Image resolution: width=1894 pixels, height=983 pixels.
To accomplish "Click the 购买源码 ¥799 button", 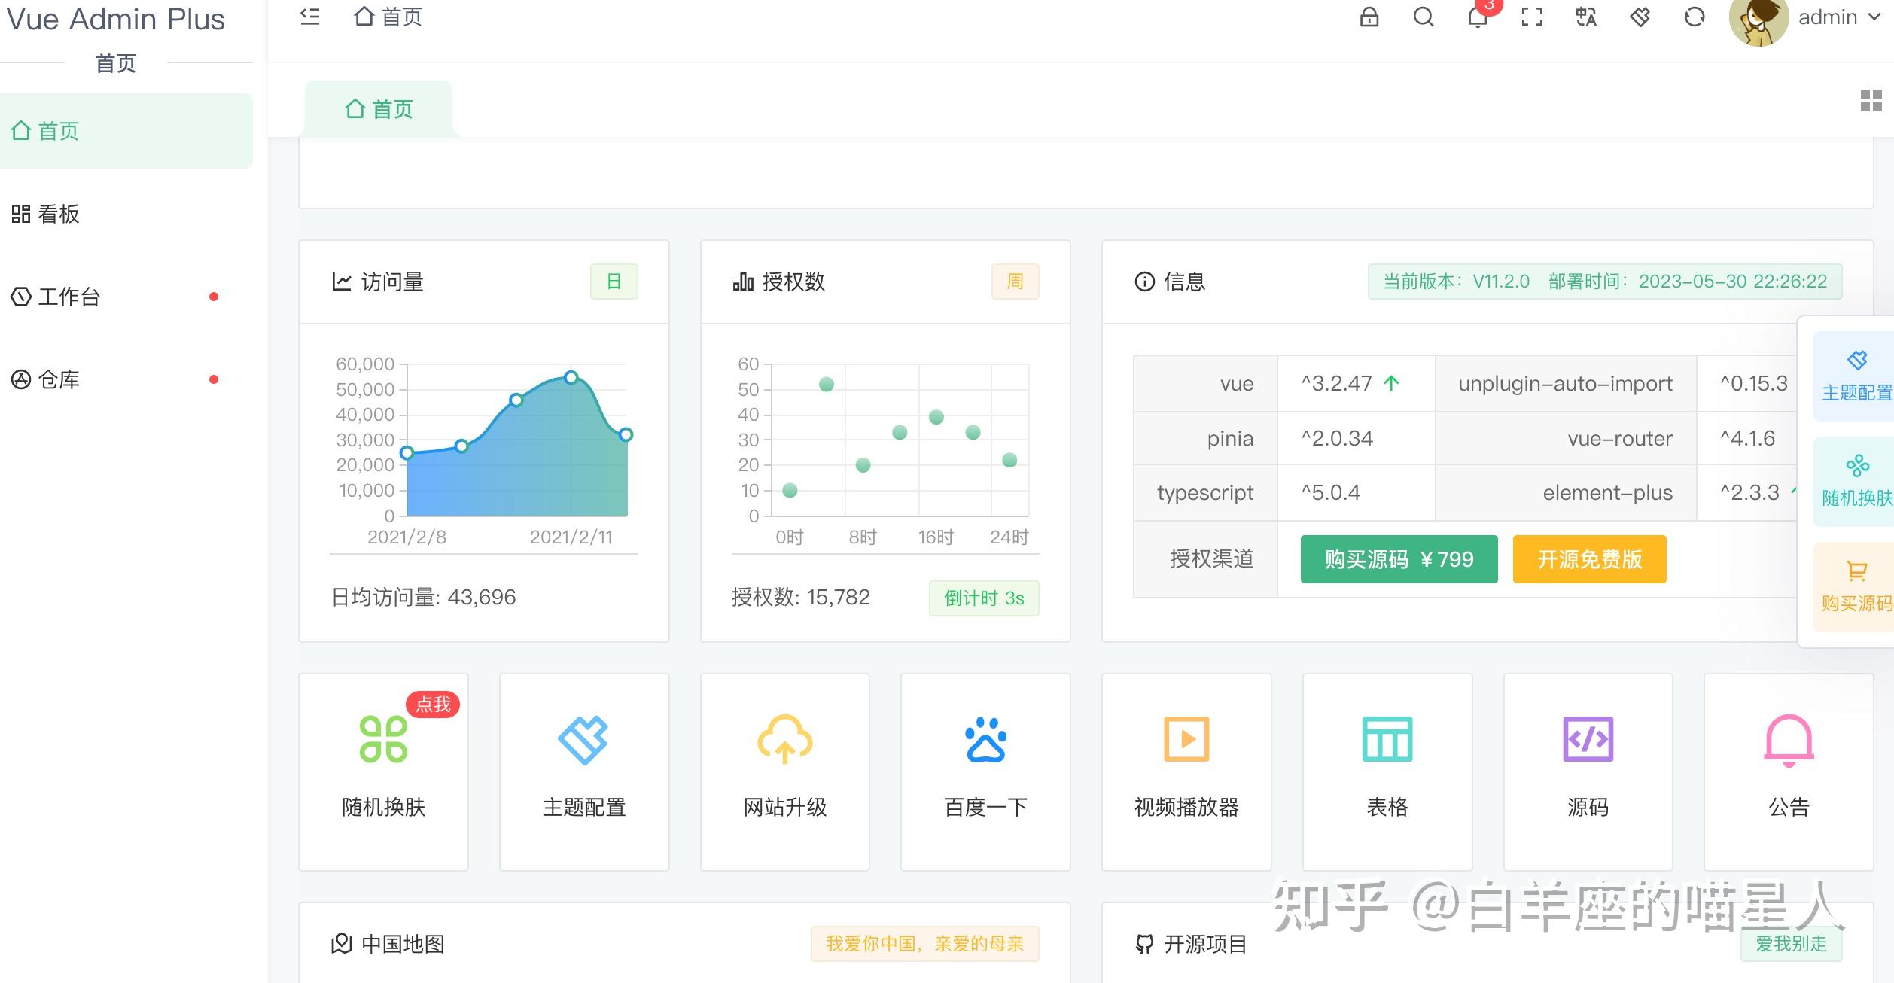I will 1397,559.
